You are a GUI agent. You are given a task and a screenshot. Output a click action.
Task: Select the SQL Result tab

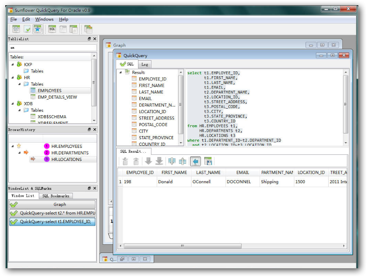coord(133,151)
